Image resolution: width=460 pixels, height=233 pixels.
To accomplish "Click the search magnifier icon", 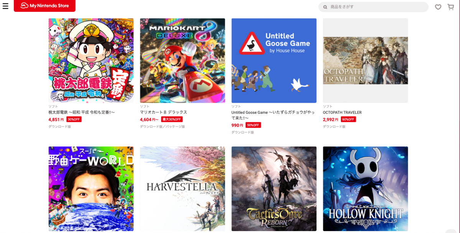I will [x=325, y=7].
